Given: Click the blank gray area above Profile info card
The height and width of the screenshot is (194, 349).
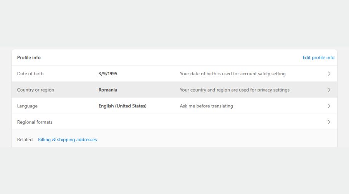Looking at the screenshot, I should coord(174,23).
